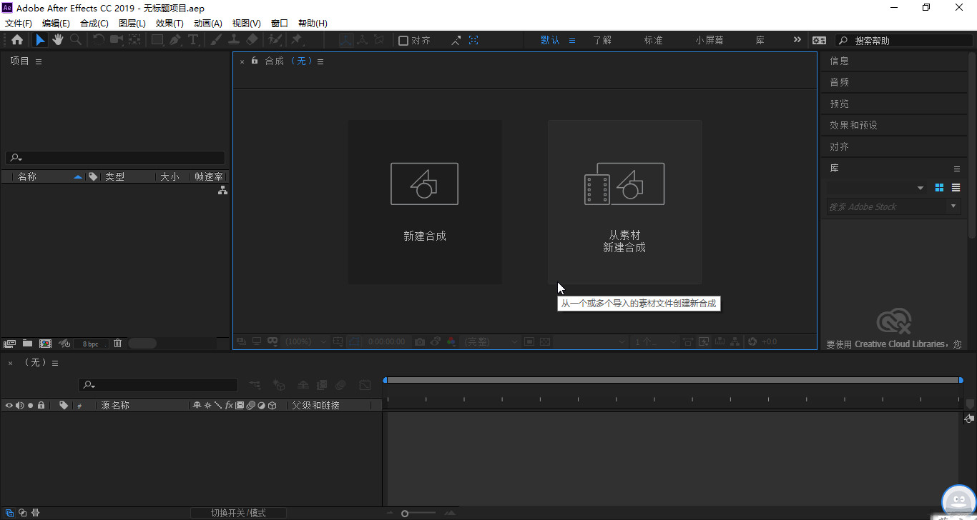Toggle the timeline video eye column
Screen dimensions: 977x520
[x=9, y=405]
